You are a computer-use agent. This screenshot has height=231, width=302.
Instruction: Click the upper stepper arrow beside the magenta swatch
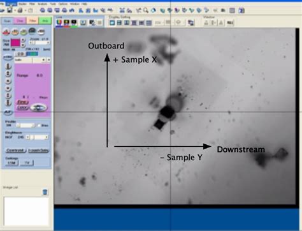click(23, 40)
